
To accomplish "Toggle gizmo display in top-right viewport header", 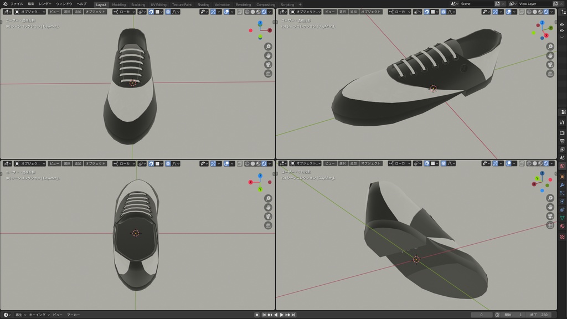I will point(495,12).
